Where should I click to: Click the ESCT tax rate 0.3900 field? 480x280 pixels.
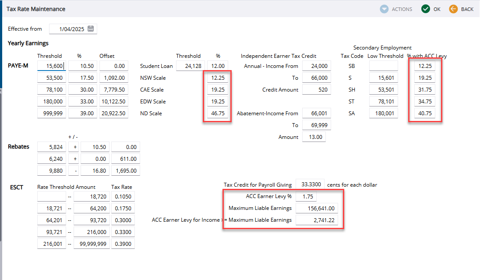pyautogui.click(x=123, y=244)
